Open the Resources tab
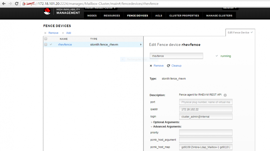 click(x=112, y=15)
